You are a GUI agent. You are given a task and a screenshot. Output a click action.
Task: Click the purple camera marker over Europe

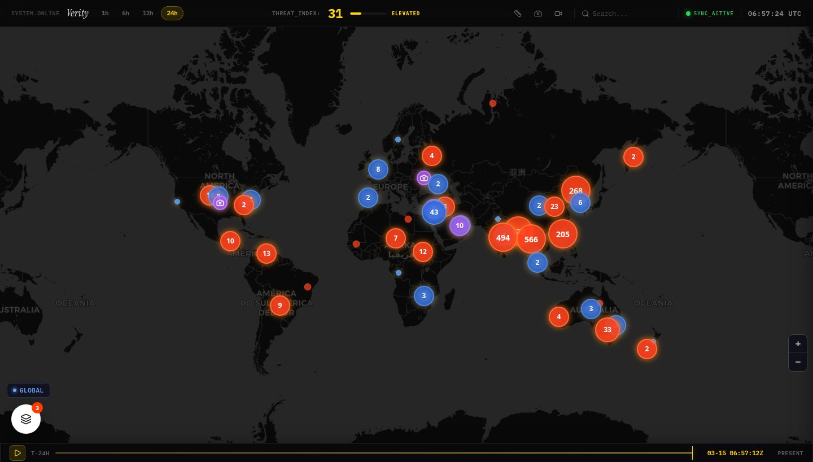[424, 178]
